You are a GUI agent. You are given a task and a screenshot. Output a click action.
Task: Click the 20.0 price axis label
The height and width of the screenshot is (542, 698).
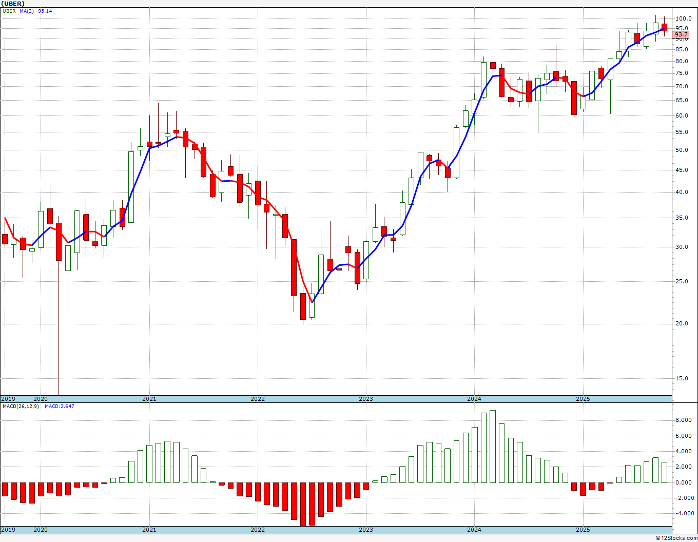pos(682,324)
